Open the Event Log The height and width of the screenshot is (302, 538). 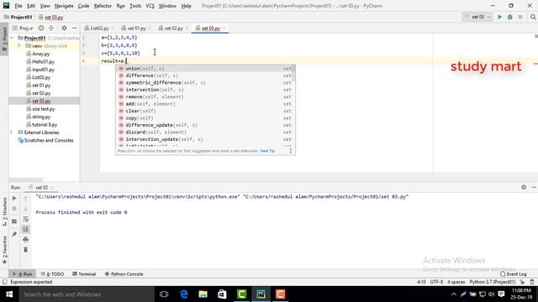tap(514, 274)
